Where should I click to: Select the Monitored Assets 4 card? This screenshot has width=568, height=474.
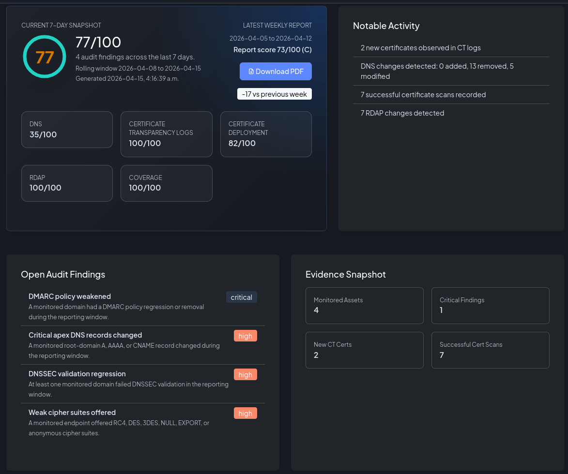pos(365,306)
